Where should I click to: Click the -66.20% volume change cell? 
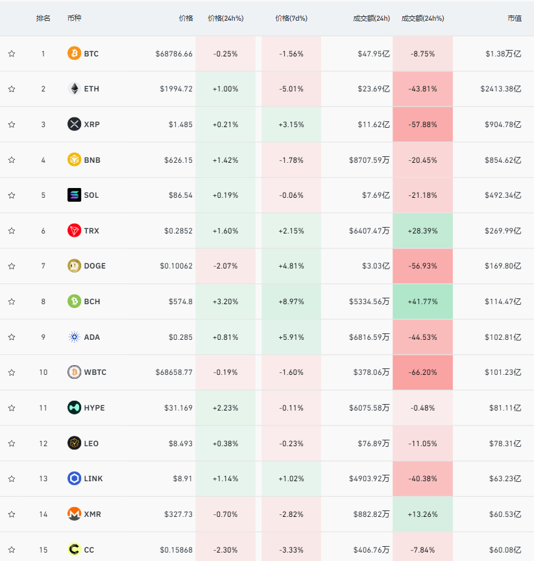point(422,372)
